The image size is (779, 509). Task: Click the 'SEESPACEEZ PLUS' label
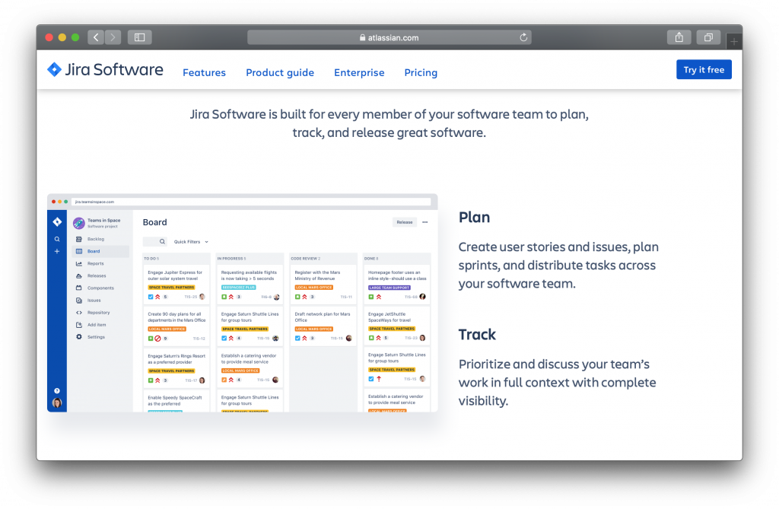click(x=238, y=288)
